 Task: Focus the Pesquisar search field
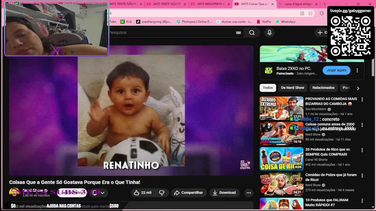pos(172,33)
